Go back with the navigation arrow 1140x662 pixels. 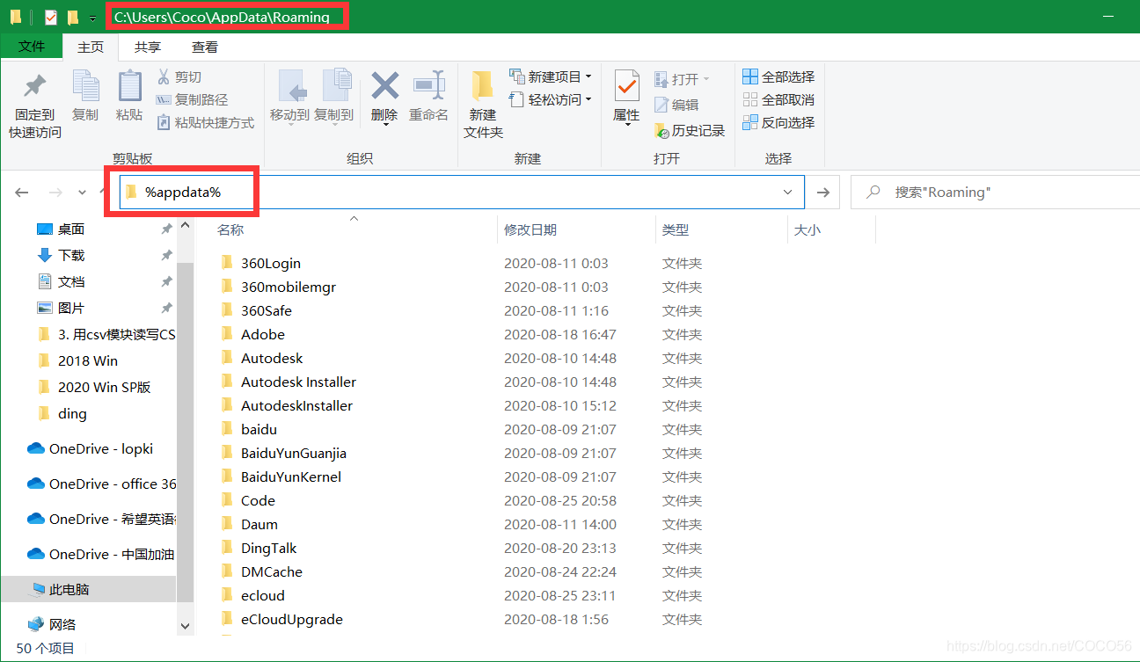21,192
